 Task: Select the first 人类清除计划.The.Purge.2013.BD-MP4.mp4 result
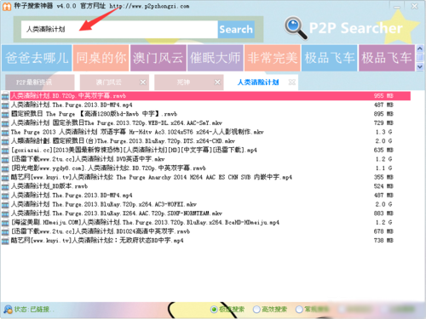click(210, 105)
